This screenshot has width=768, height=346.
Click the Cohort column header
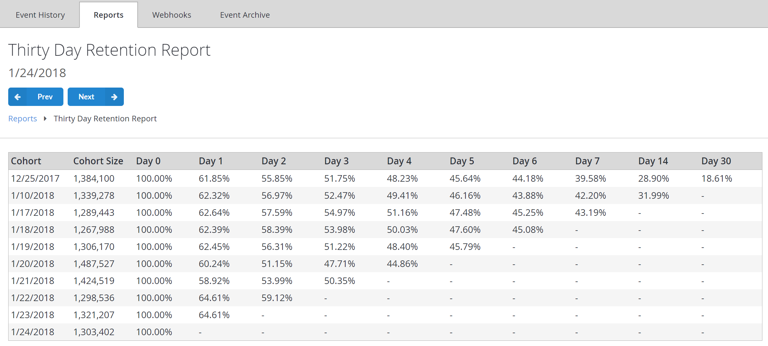tap(26, 161)
